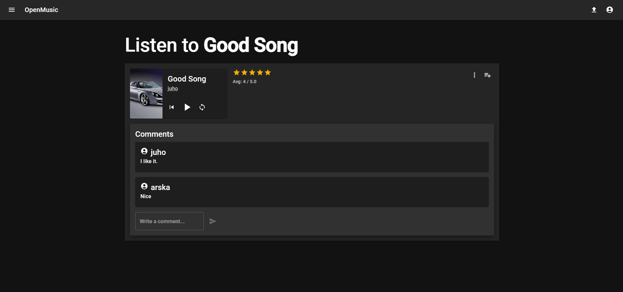The image size is (623, 292).
Task: Click the upload song icon
Action: [x=594, y=10]
